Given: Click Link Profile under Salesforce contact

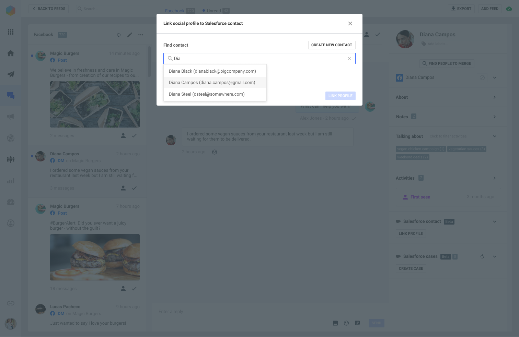Looking at the screenshot, I should tap(411, 234).
